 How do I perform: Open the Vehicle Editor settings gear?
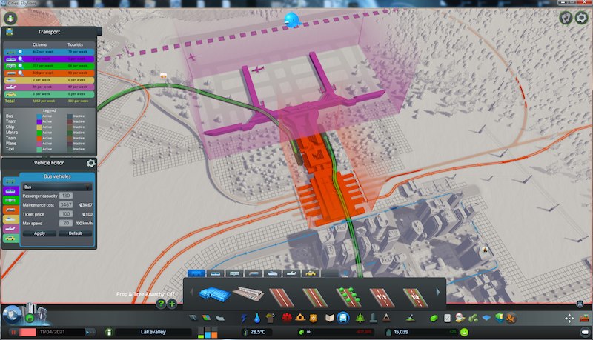pos(90,163)
